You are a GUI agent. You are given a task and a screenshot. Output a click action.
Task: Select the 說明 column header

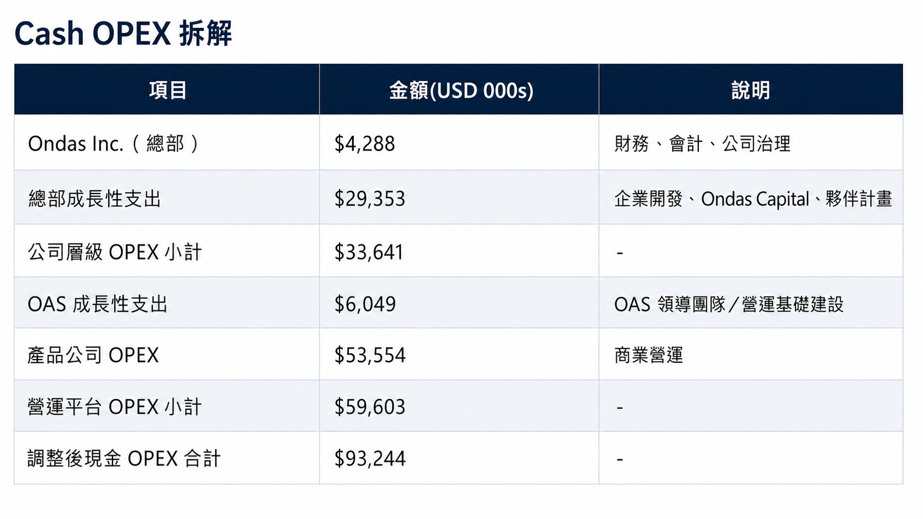750,90
